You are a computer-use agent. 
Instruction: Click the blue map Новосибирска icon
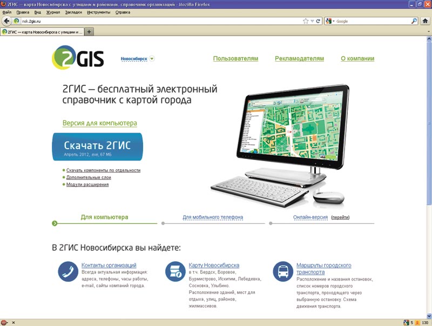(x=175, y=271)
